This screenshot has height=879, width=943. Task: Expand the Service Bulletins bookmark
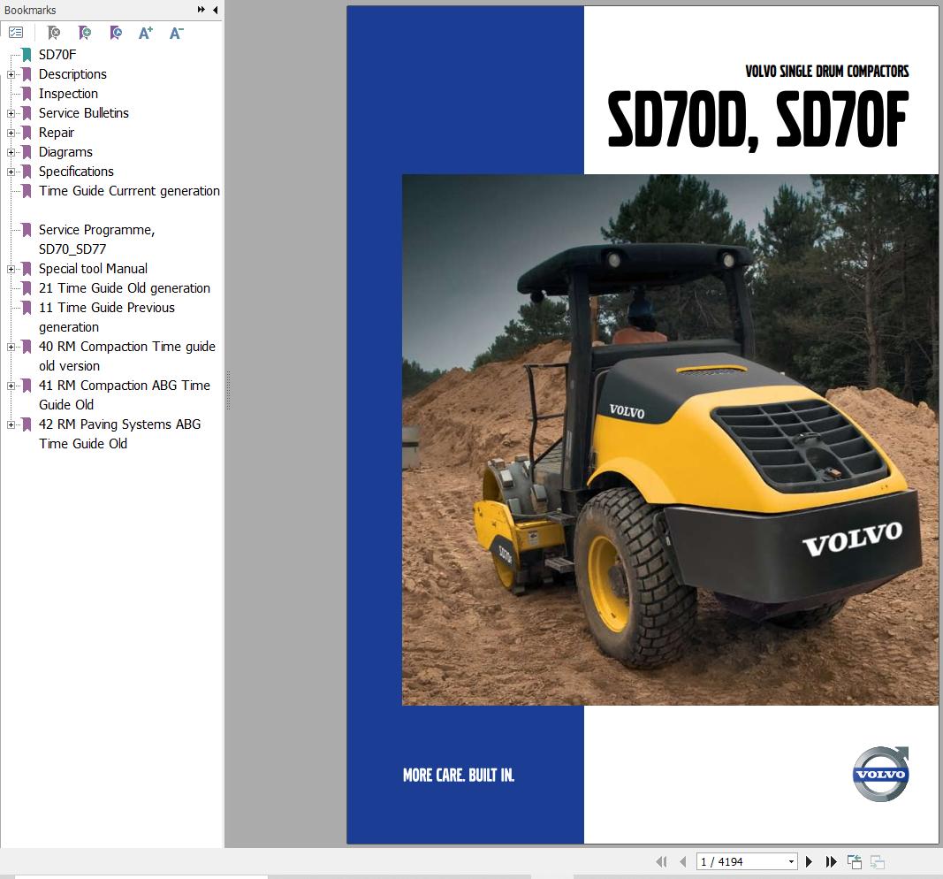[11, 113]
